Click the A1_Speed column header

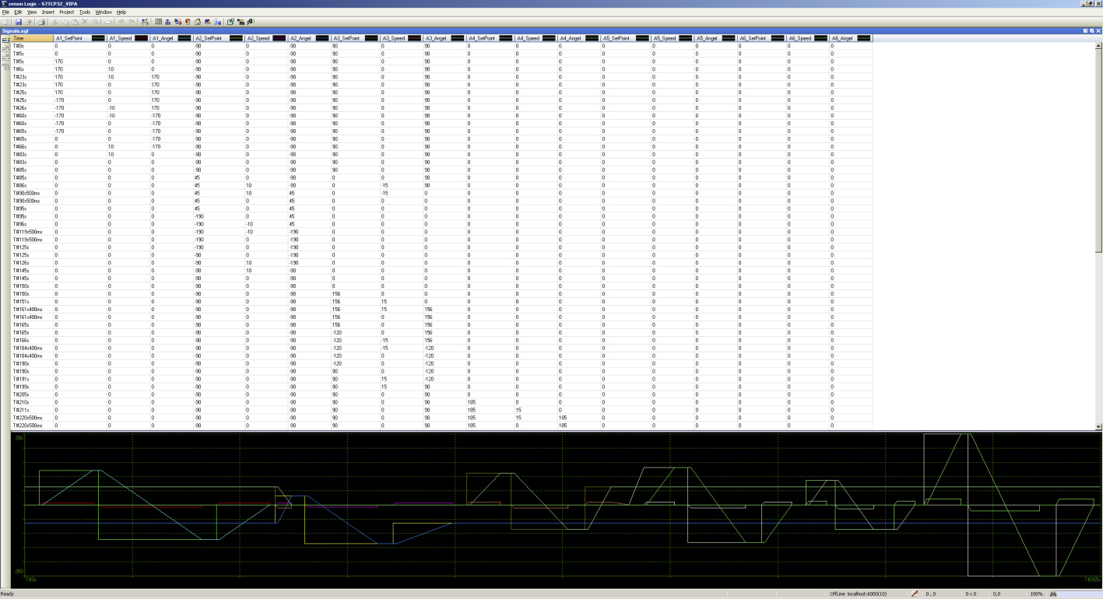pos(120,37)
